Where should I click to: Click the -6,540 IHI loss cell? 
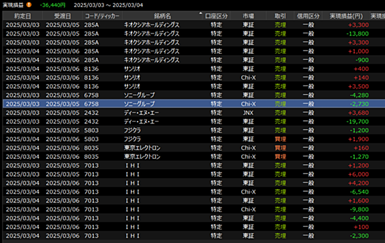click(x=359, y=192)
